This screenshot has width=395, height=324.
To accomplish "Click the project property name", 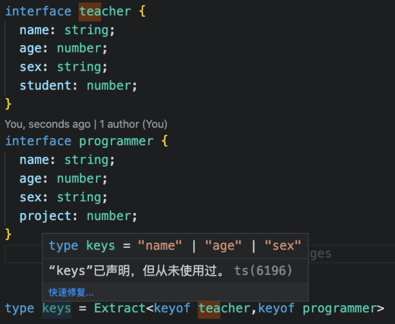I will (45, 216).
